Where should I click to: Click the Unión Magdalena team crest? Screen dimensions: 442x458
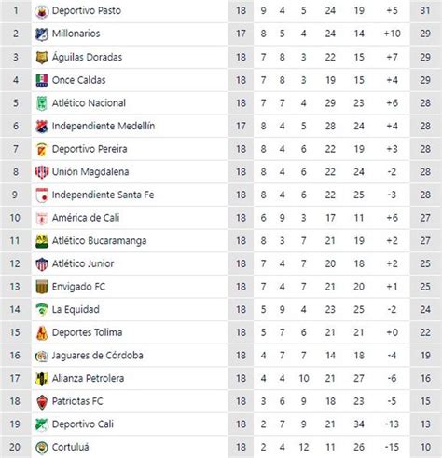point(42,172)
